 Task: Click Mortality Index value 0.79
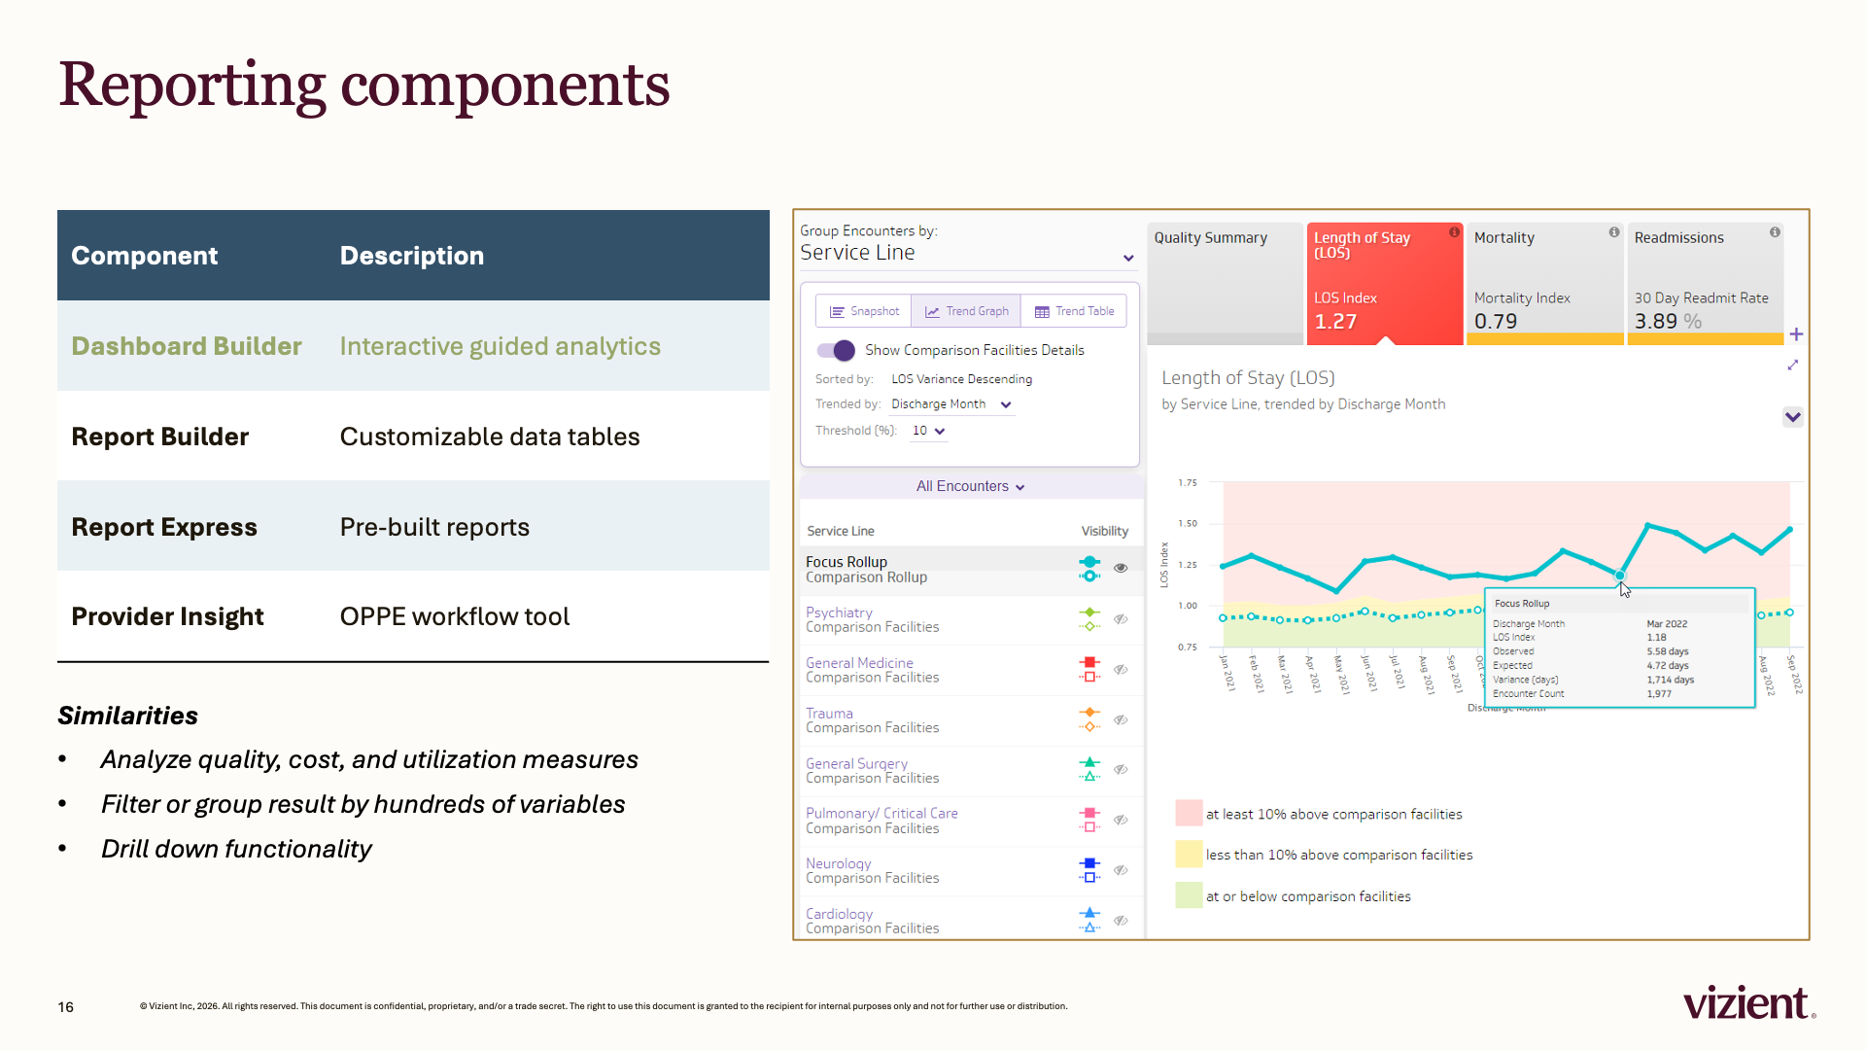tap(1496, 322)
